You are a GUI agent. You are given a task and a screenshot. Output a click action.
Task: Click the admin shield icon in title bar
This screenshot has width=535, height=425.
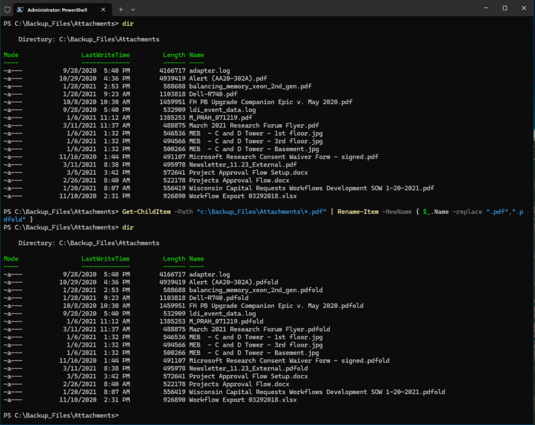7,9
